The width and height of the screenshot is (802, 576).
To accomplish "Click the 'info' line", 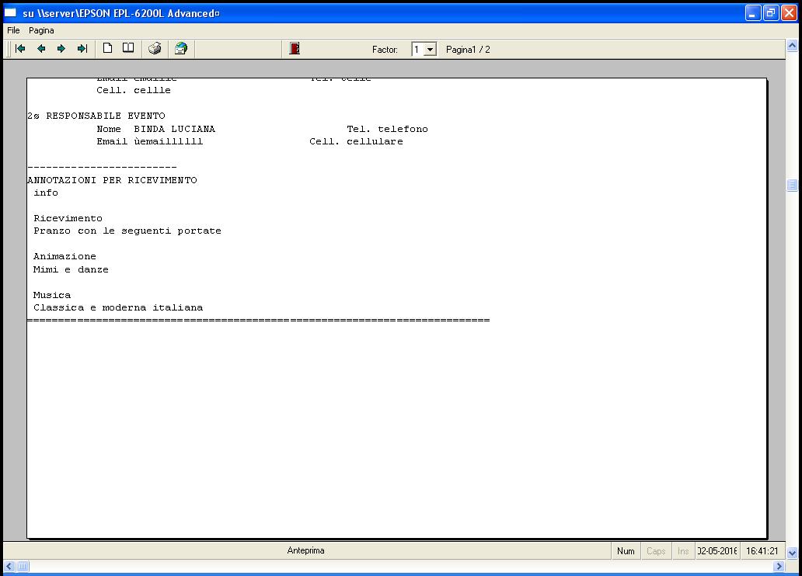I will point(46,193).
